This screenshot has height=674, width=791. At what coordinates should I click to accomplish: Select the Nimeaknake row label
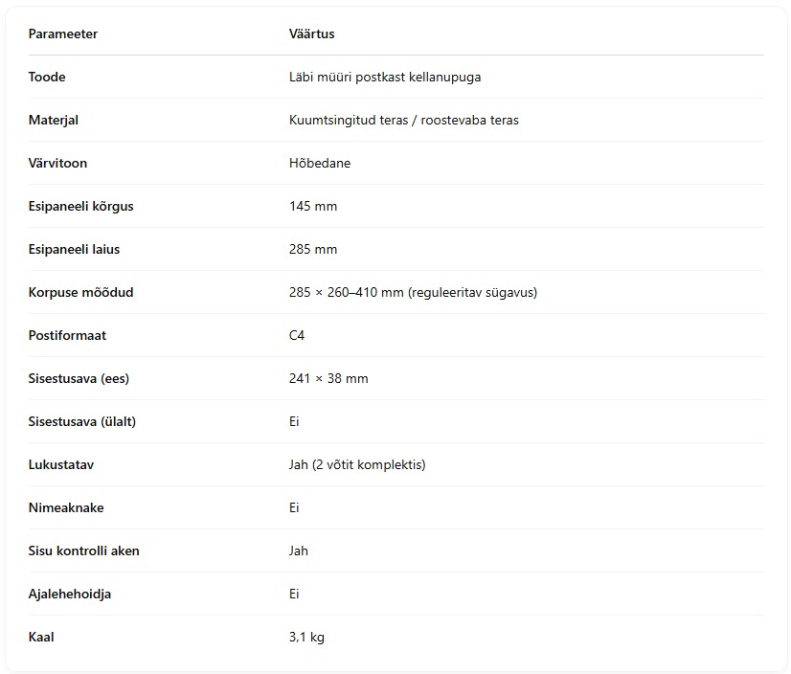[66, 507]
